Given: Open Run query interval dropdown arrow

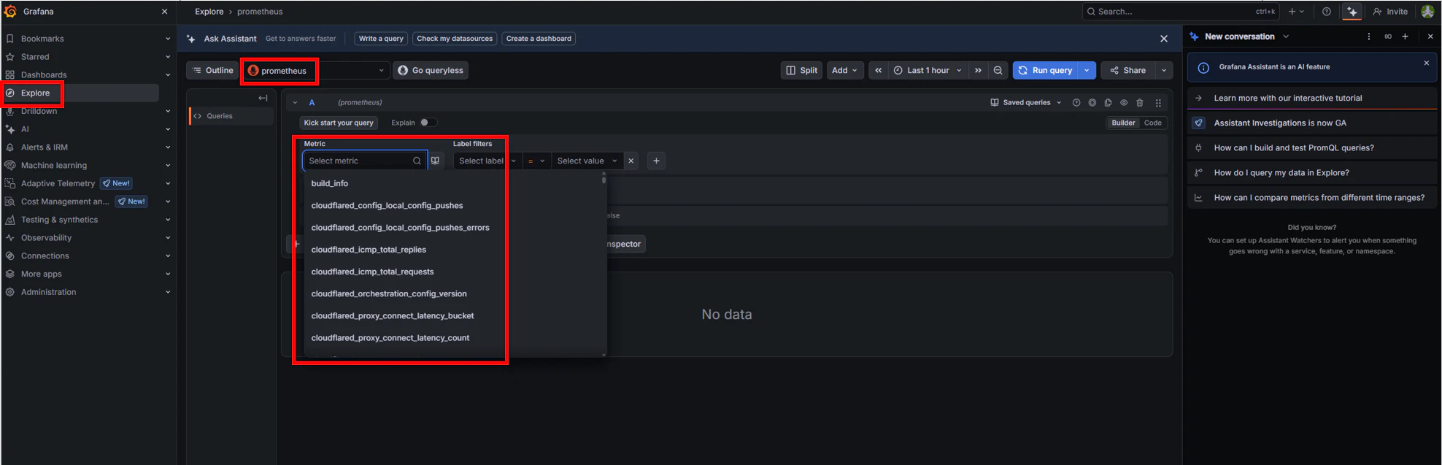Looking at the screenshot, I should (1087, 70).
